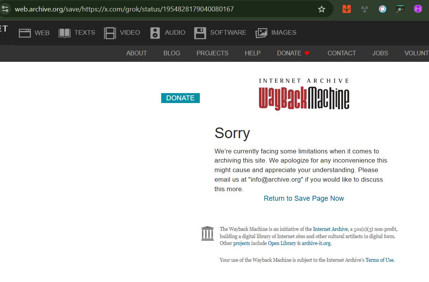Click the Audio speaker icon
The height and width of the screenshot is (282, 429).
(155, 33)
